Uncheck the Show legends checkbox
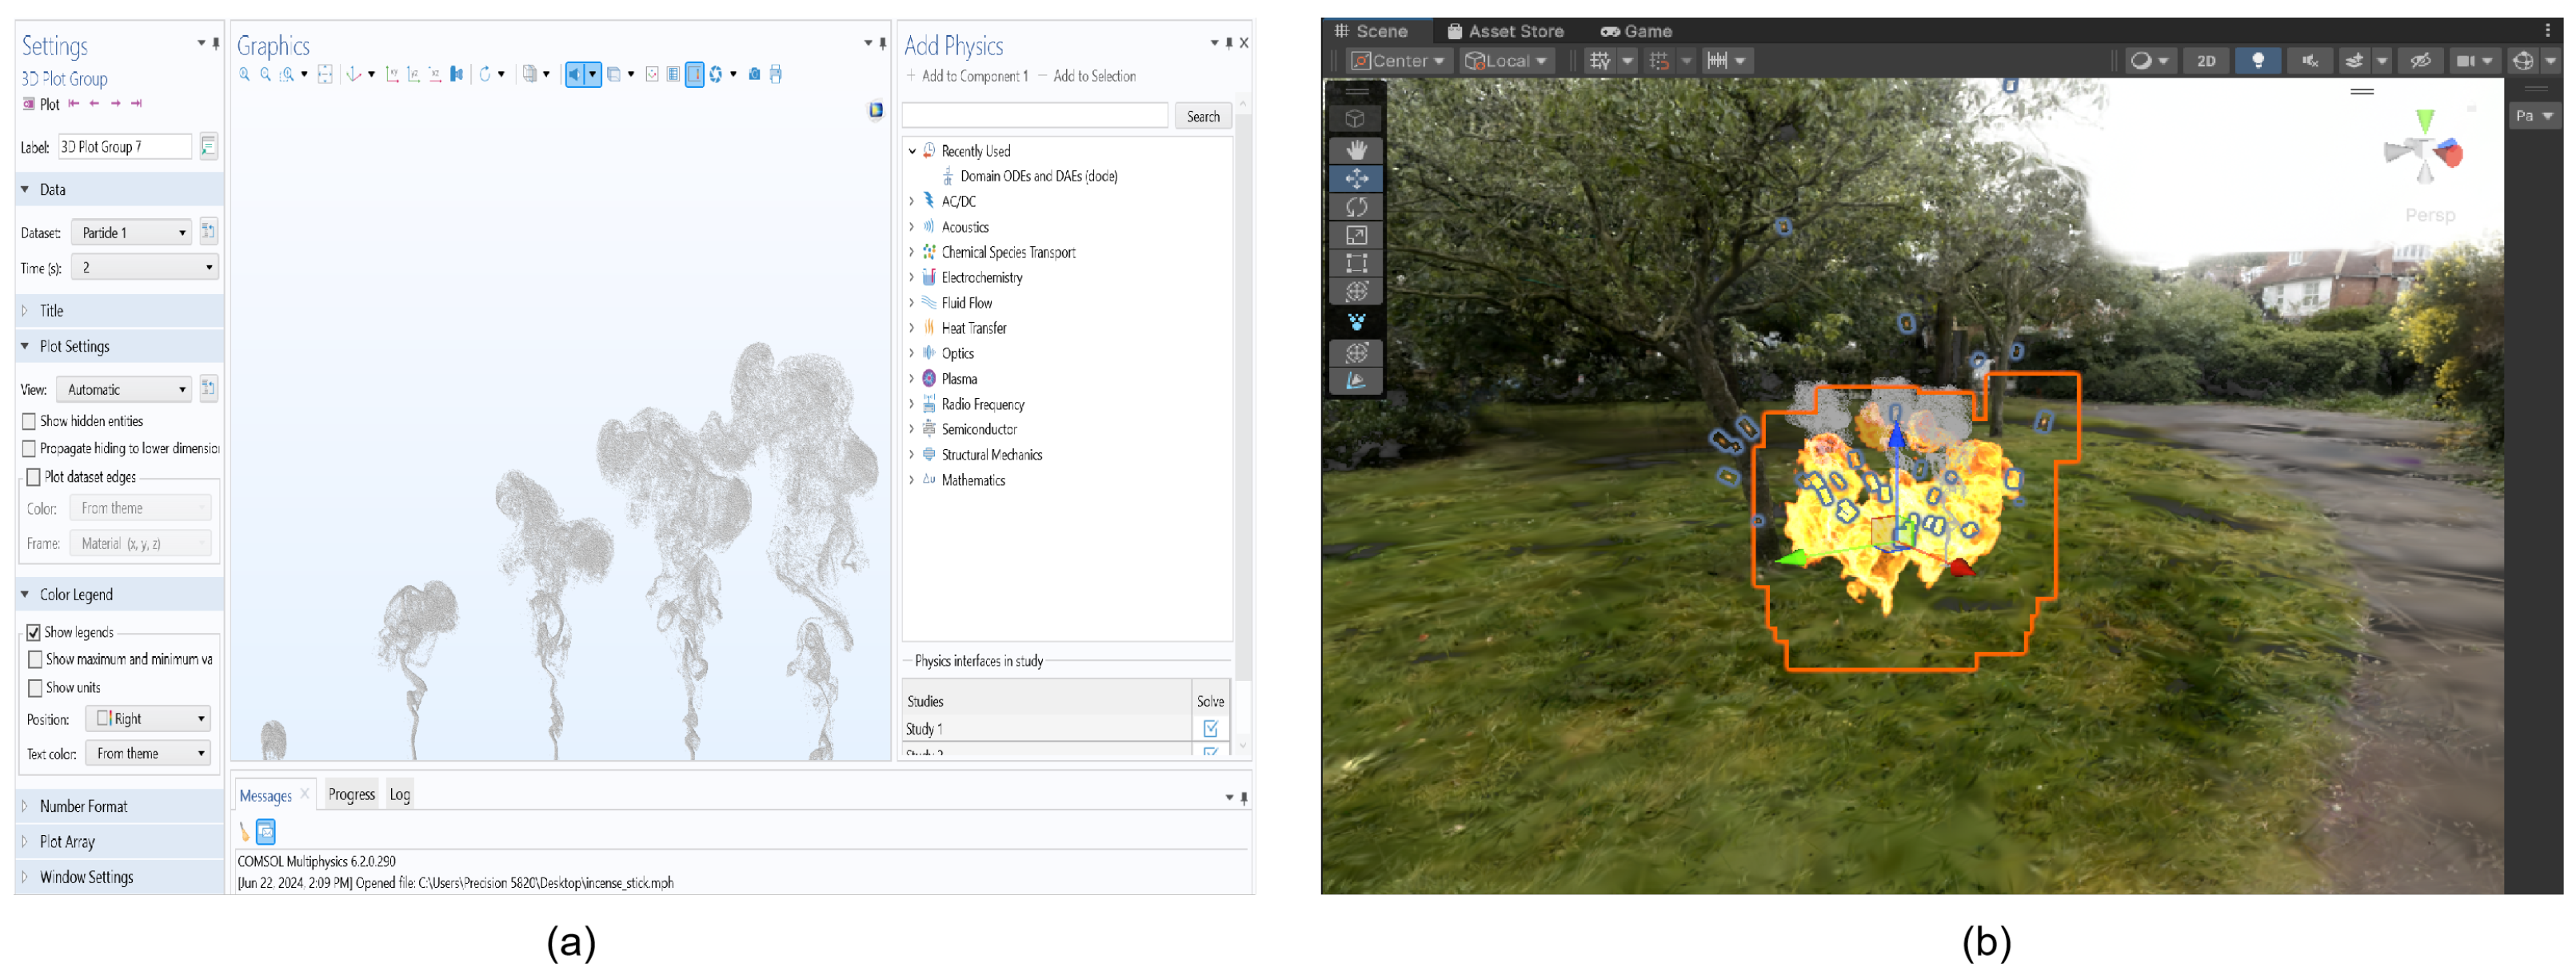 point(34,632)
